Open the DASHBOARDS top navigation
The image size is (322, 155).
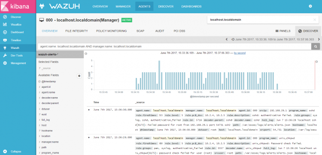191,6
